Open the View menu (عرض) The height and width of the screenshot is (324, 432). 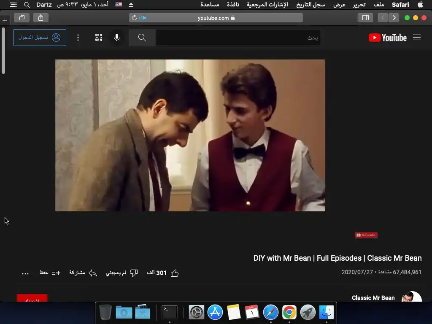pos(340,4)
